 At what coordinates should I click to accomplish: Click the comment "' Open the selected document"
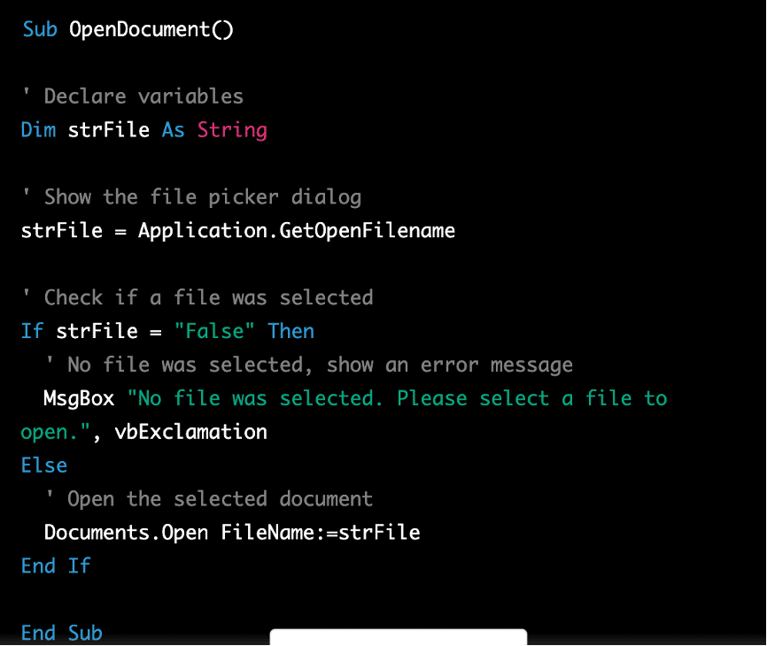(209, 499)
